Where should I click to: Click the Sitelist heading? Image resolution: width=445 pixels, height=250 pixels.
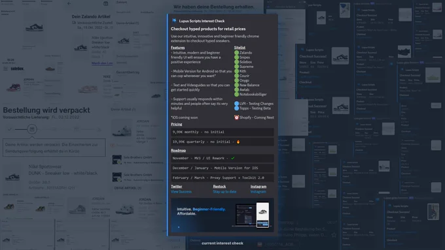pos(240,48)
